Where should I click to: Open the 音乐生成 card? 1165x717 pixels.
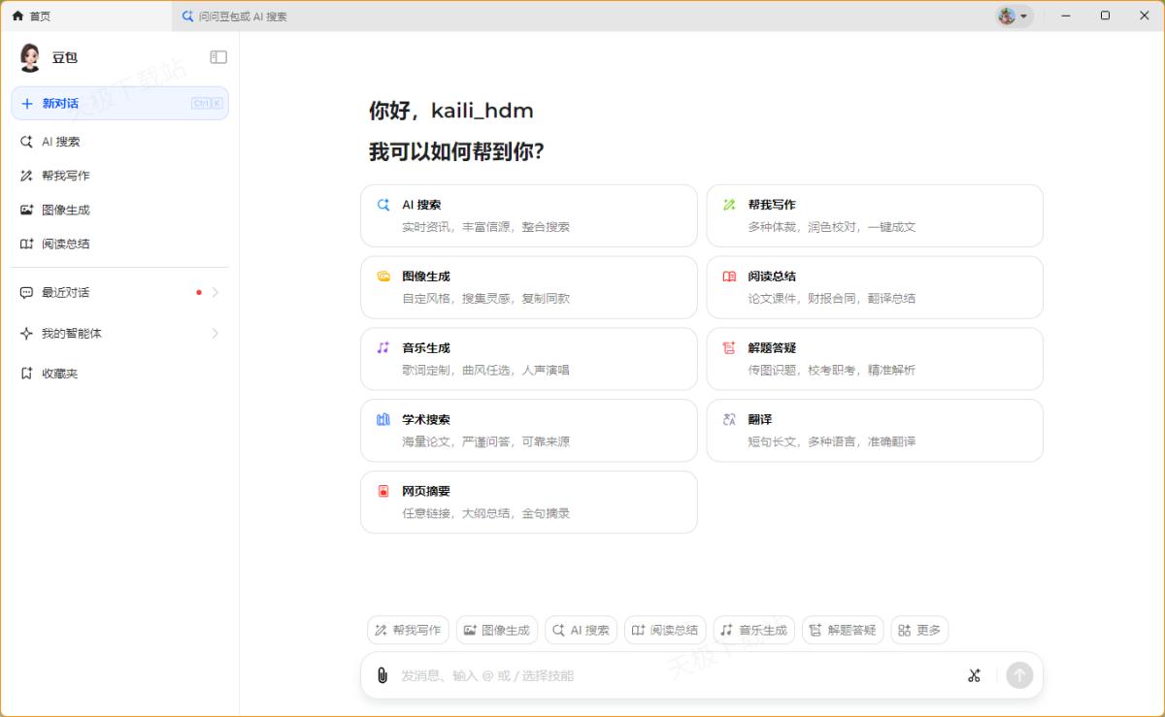tap(528, 359)
